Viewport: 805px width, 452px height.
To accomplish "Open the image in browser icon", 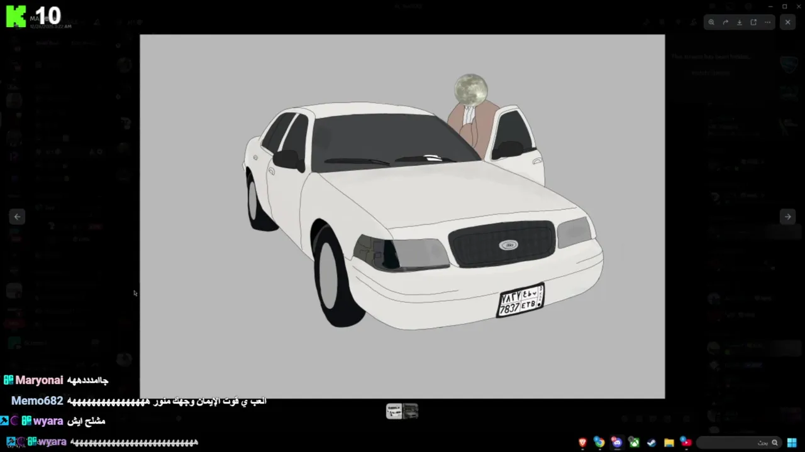I will click(x=753, y=22).
